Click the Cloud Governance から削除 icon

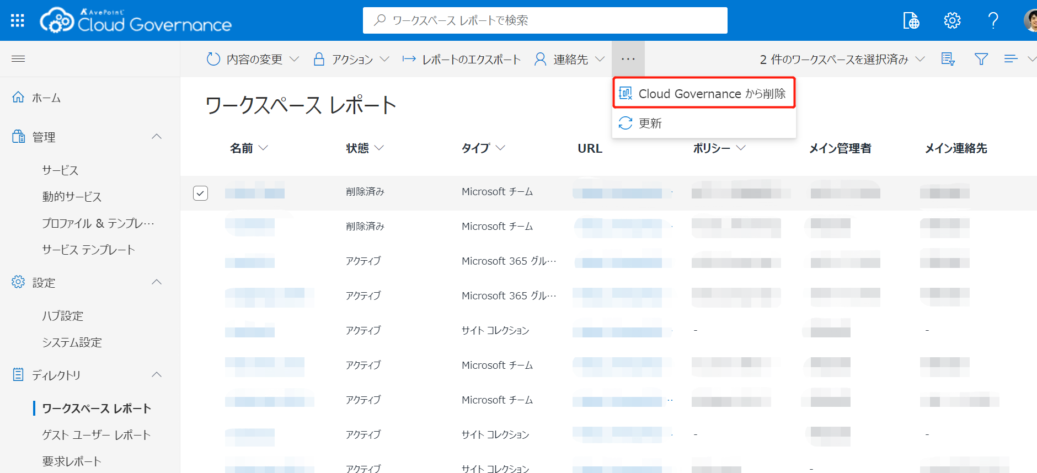tap(626, 93)
